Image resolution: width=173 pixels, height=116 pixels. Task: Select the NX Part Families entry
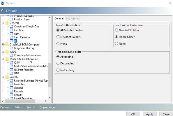click(24, 70)
